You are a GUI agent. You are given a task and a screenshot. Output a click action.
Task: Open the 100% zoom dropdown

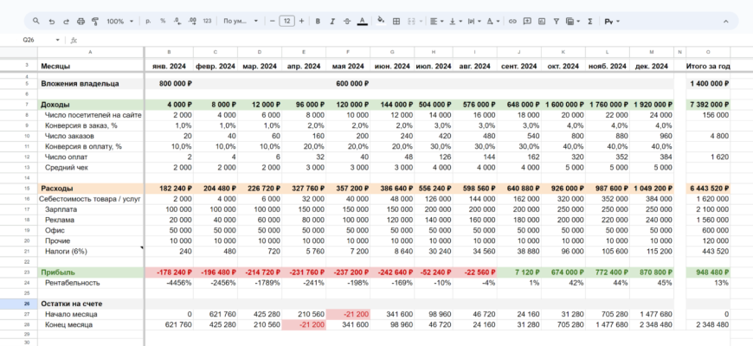click(119, 21)
